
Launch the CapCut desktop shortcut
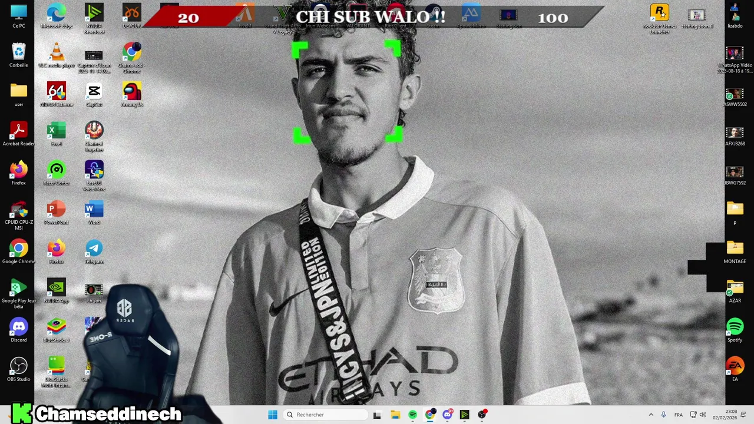(94, 94)
